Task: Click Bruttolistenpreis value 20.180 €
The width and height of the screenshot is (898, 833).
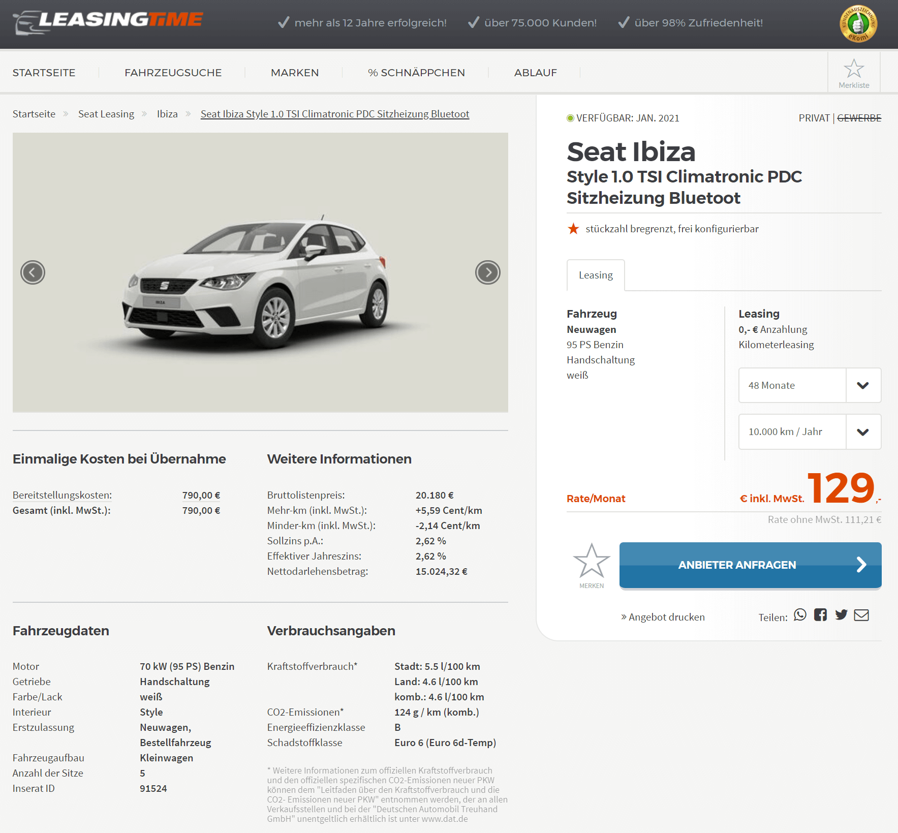Action: (x=435, y=495)
